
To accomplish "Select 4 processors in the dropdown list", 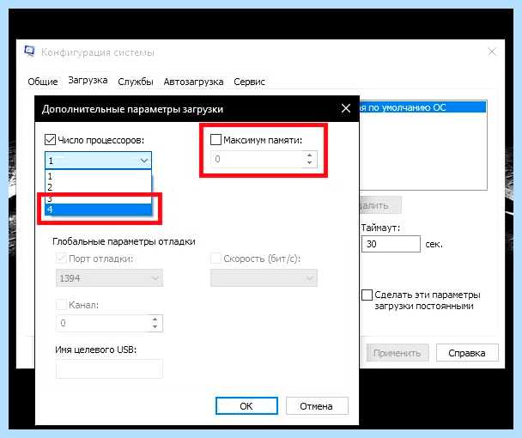I will coord(98,210).
